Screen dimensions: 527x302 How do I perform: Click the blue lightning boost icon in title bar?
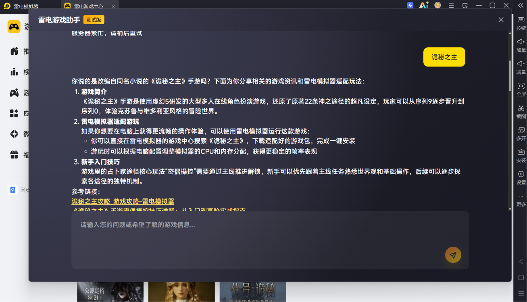coord(410,5)
